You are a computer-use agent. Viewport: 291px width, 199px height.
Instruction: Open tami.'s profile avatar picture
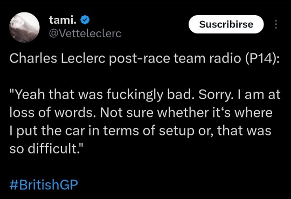click(x=24, y=28)
